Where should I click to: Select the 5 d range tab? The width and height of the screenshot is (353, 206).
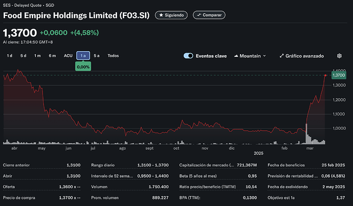(23, 56)
